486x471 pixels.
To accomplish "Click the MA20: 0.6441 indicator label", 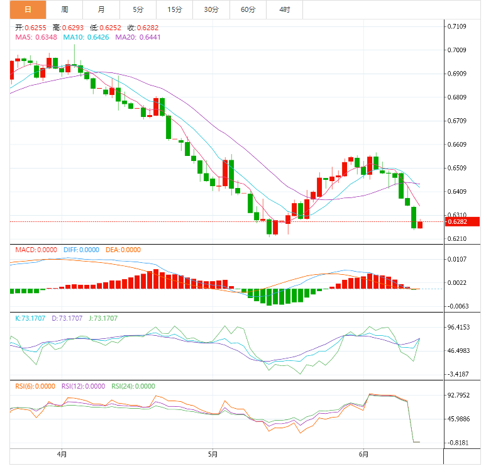I will pos(138,37).
